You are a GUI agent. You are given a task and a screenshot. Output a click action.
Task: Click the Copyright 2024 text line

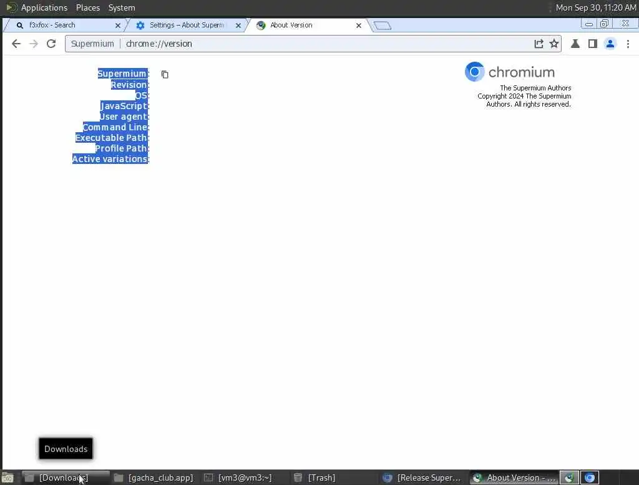[x=524, y=96]
